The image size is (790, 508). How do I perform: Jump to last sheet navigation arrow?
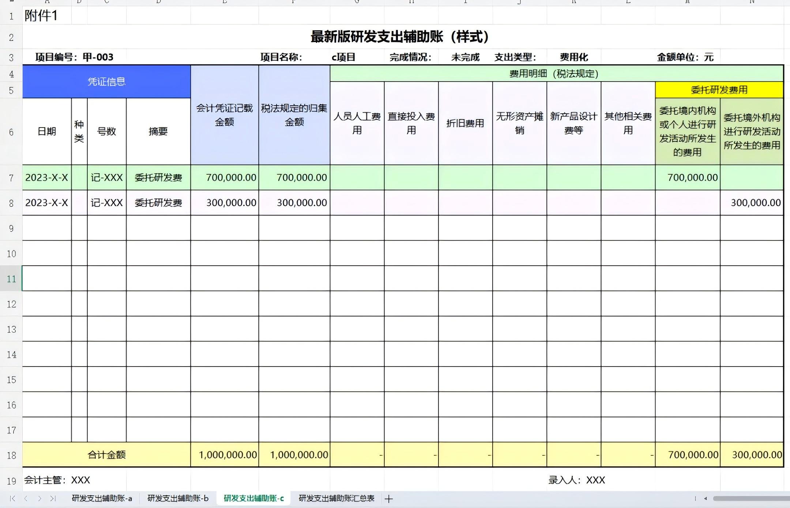53,498
